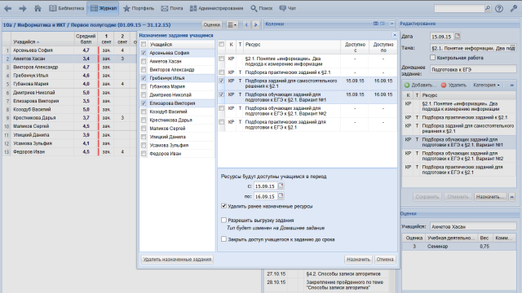Open the calendar icon next to Дата
522x293 pixels.
(x=458, y=36)
